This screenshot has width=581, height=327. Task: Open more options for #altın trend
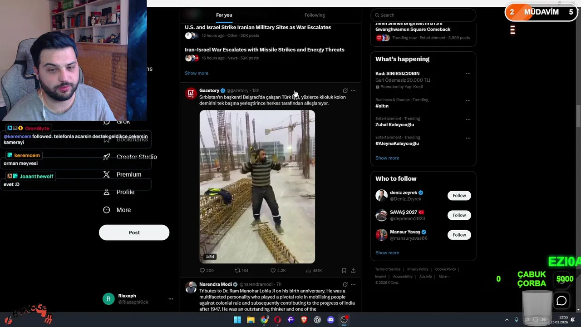(468, 100)
